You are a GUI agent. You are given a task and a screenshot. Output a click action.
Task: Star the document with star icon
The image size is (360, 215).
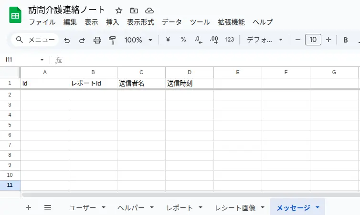[x=119, y=11]
